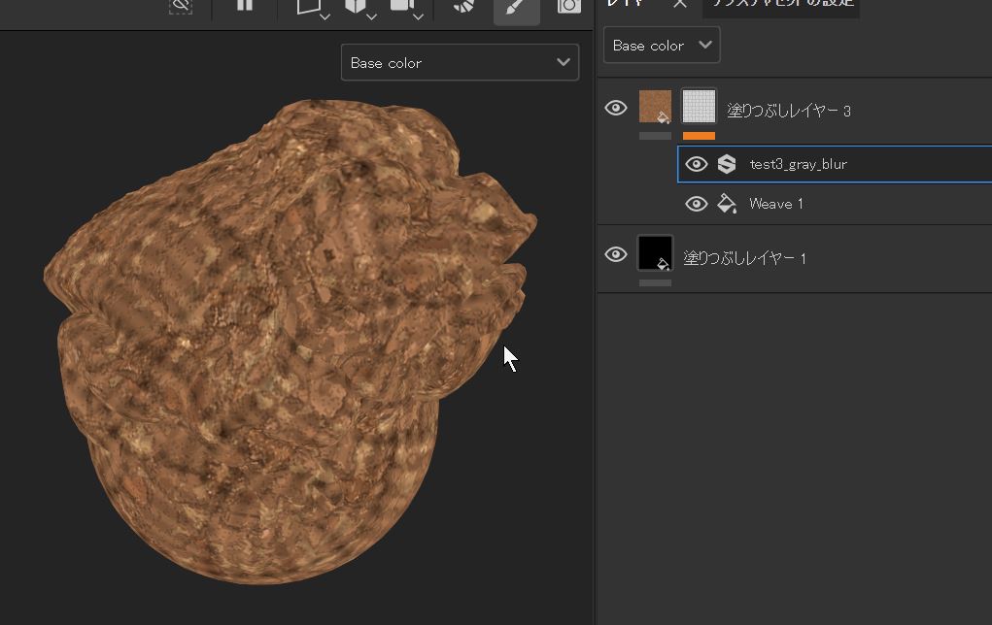
Task: Click the Substance filter icon on test3_gray_blur
Action: point(727,164)
